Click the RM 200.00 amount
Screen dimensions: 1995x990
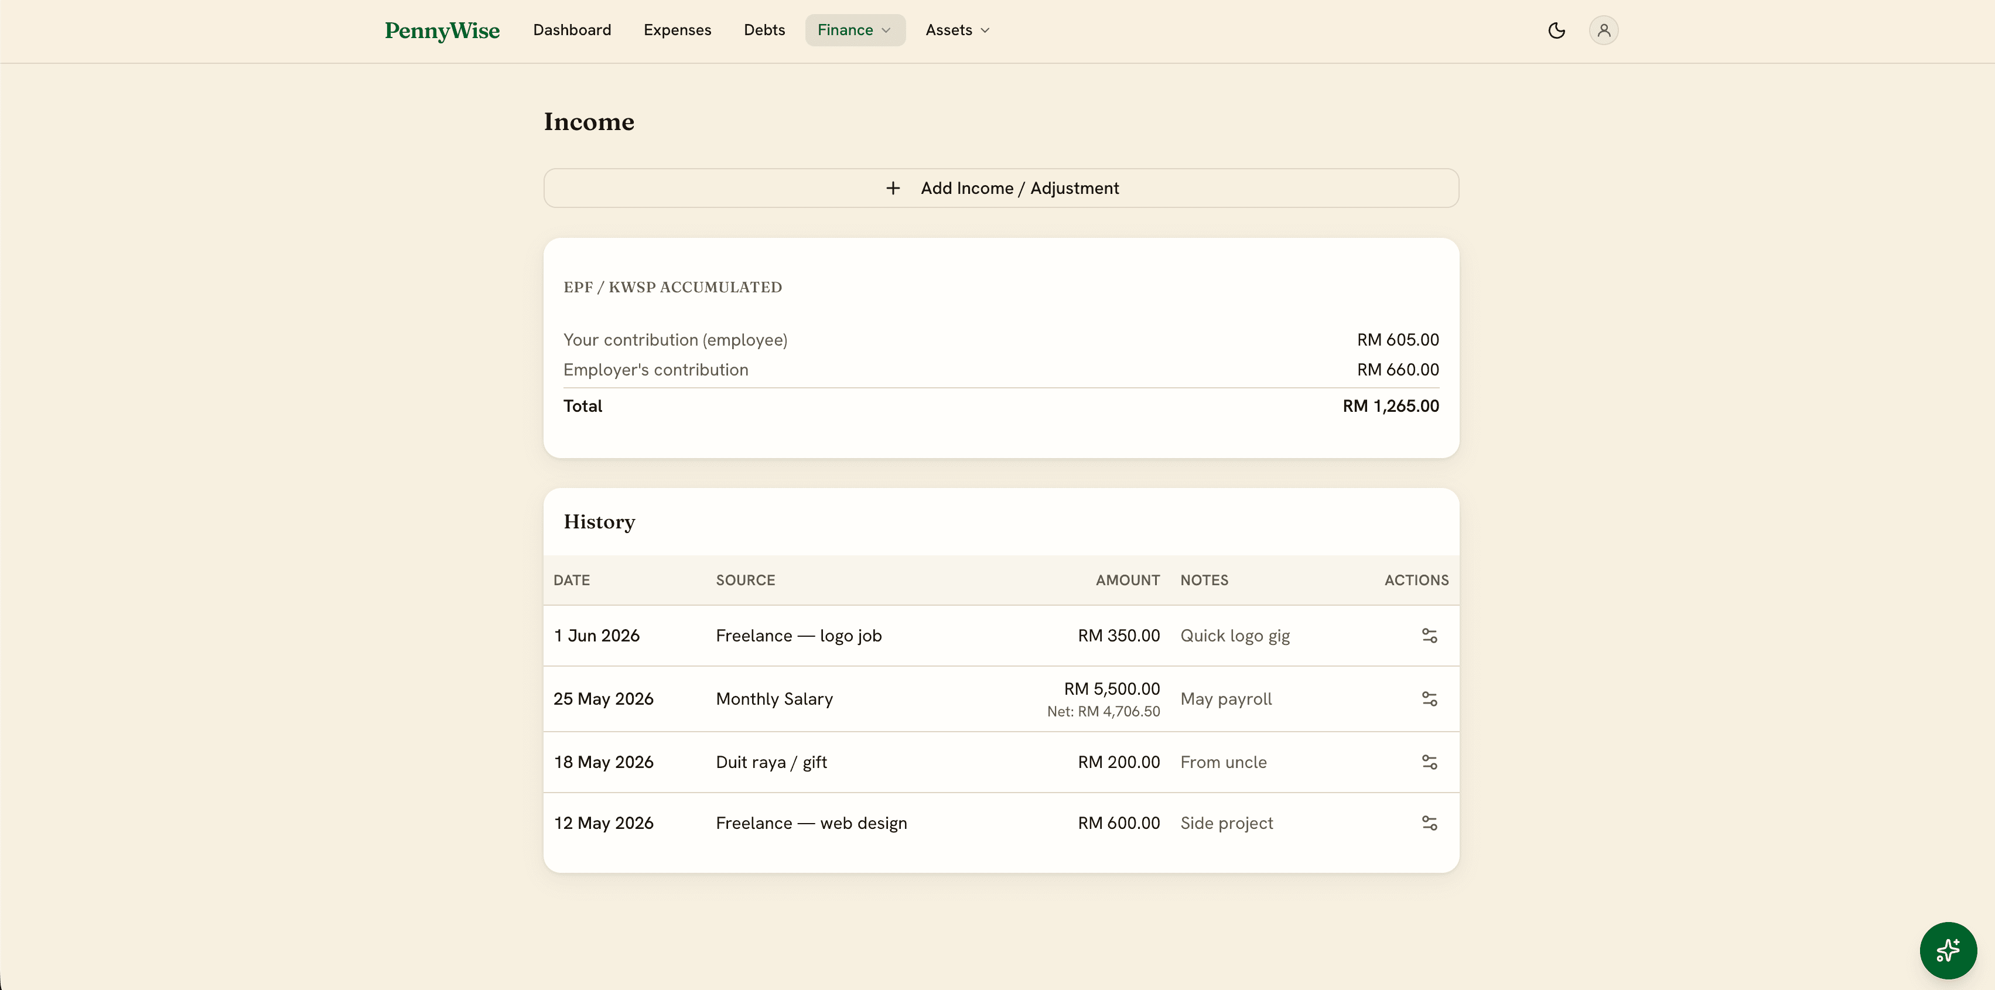click(1119, 762)
